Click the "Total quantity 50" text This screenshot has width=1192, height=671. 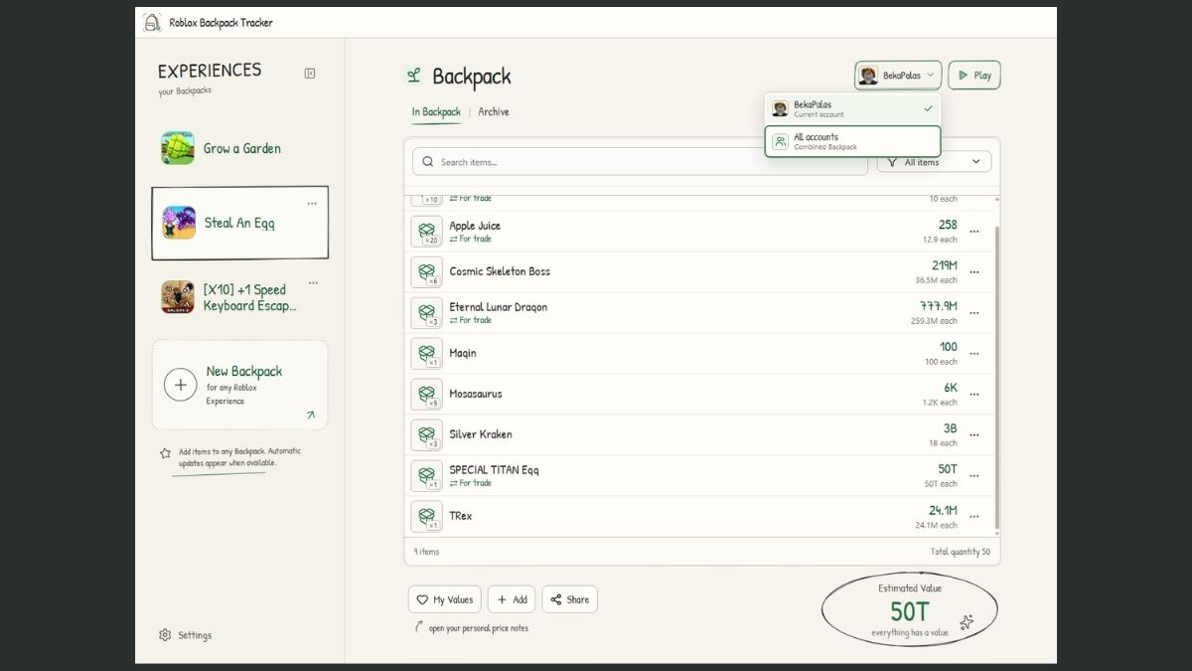(x=961, y=552)
